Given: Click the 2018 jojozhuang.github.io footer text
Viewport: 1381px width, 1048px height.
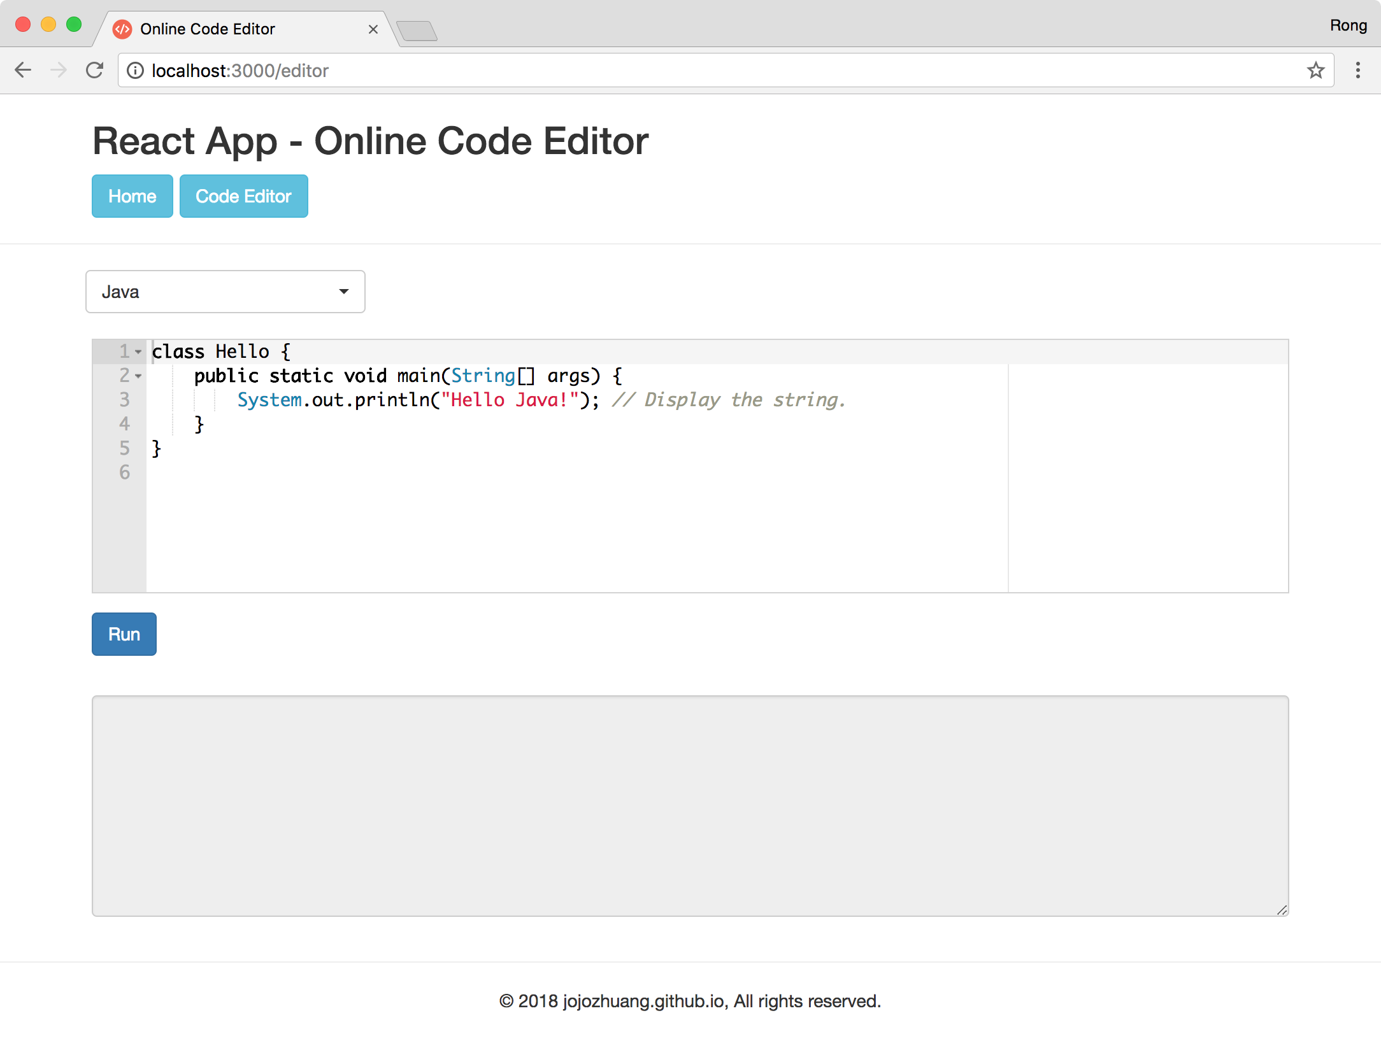Looking at the screenshot, I should (690, 1002).
